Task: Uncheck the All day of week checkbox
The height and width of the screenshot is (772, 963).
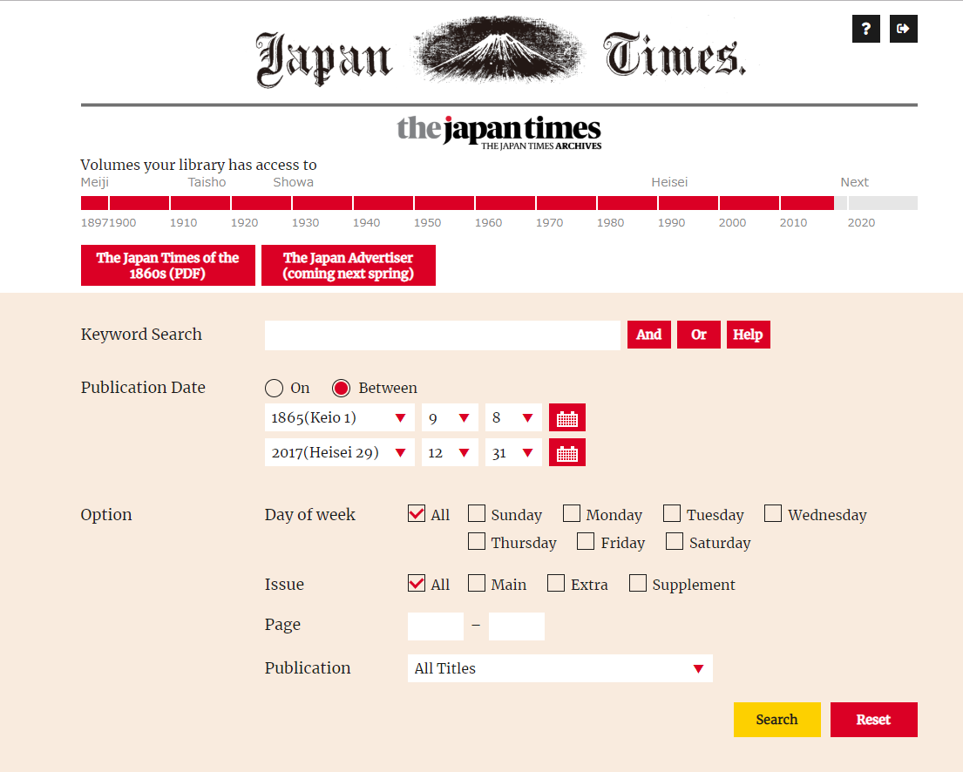Action: pyautogui.click(x=417, y=513)
